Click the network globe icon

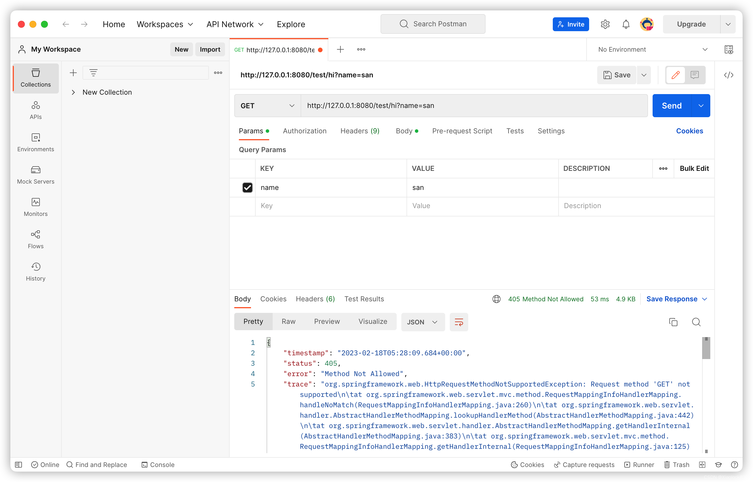496,299
